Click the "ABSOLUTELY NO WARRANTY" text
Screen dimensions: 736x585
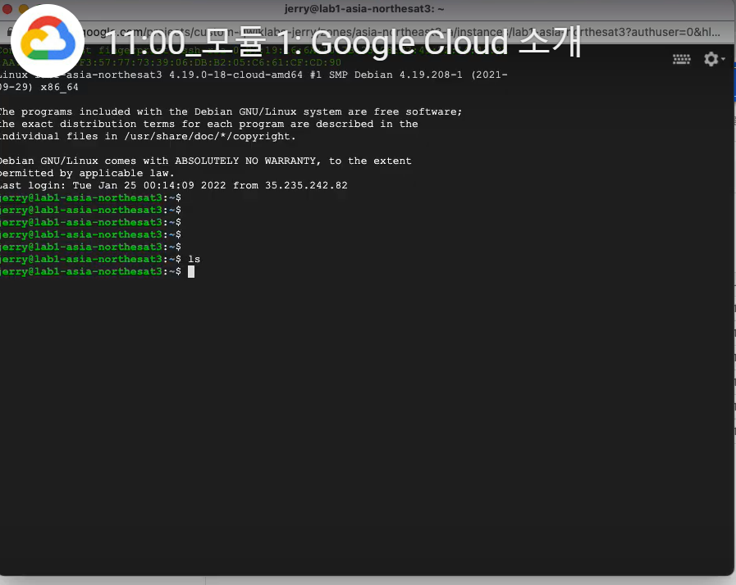coord(248,161)
